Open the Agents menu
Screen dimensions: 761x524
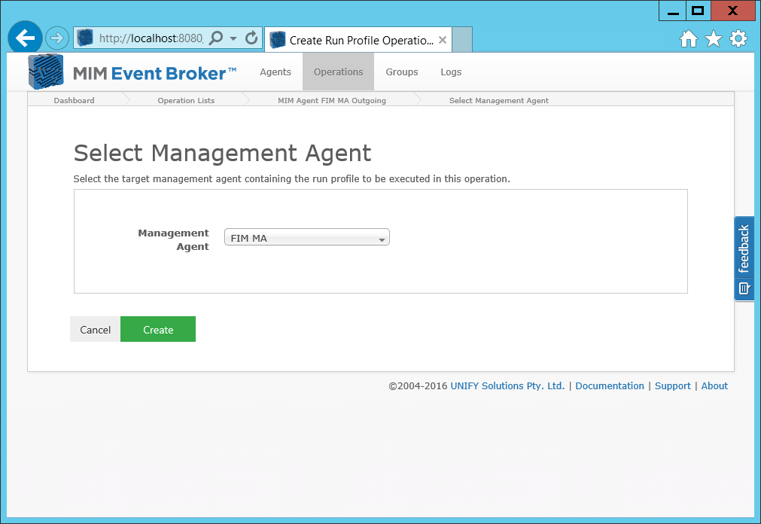[x=275, y=72]
